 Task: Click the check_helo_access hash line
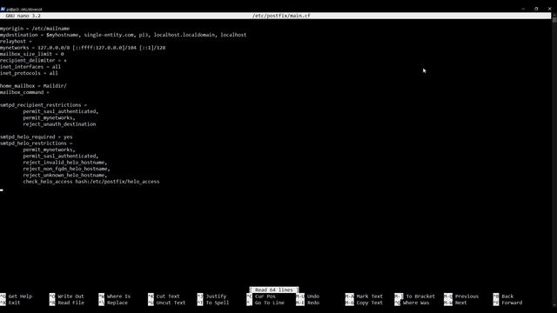pos(91,182)
